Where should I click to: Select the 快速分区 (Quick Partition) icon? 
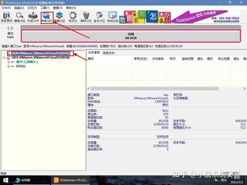(x=47, y=17)
